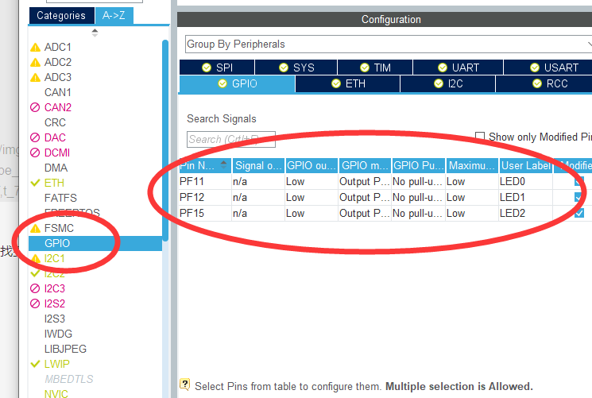Open the TIM configuration tab
The width and height of the screenshot is (592, 398).
[375, 68]
